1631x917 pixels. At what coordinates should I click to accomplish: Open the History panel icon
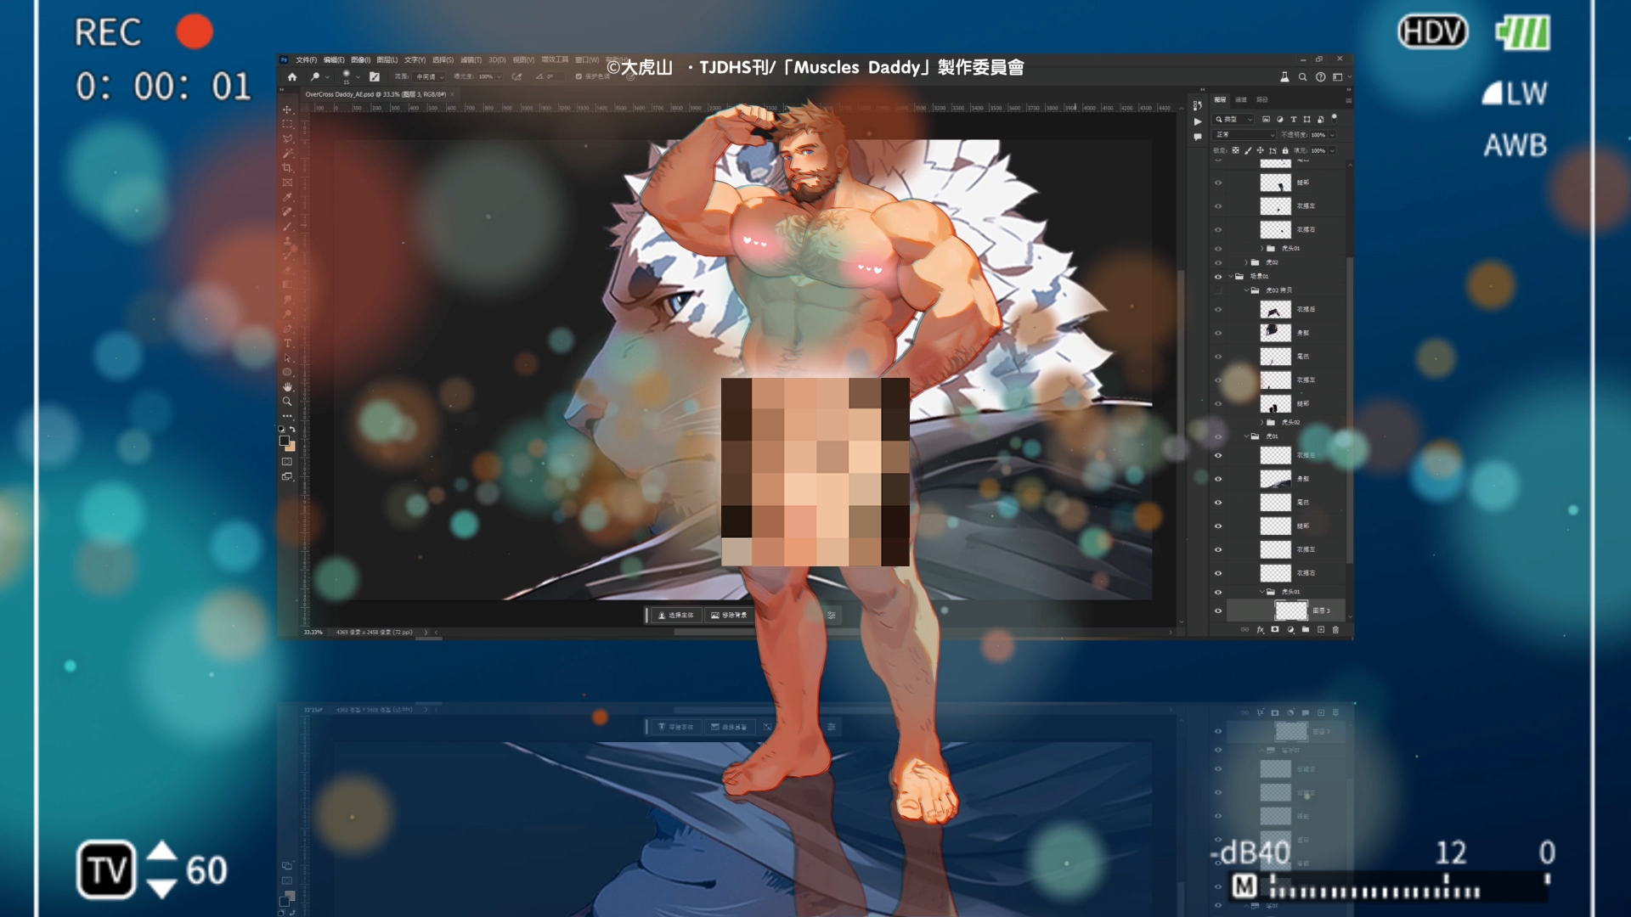point(1198,106)
